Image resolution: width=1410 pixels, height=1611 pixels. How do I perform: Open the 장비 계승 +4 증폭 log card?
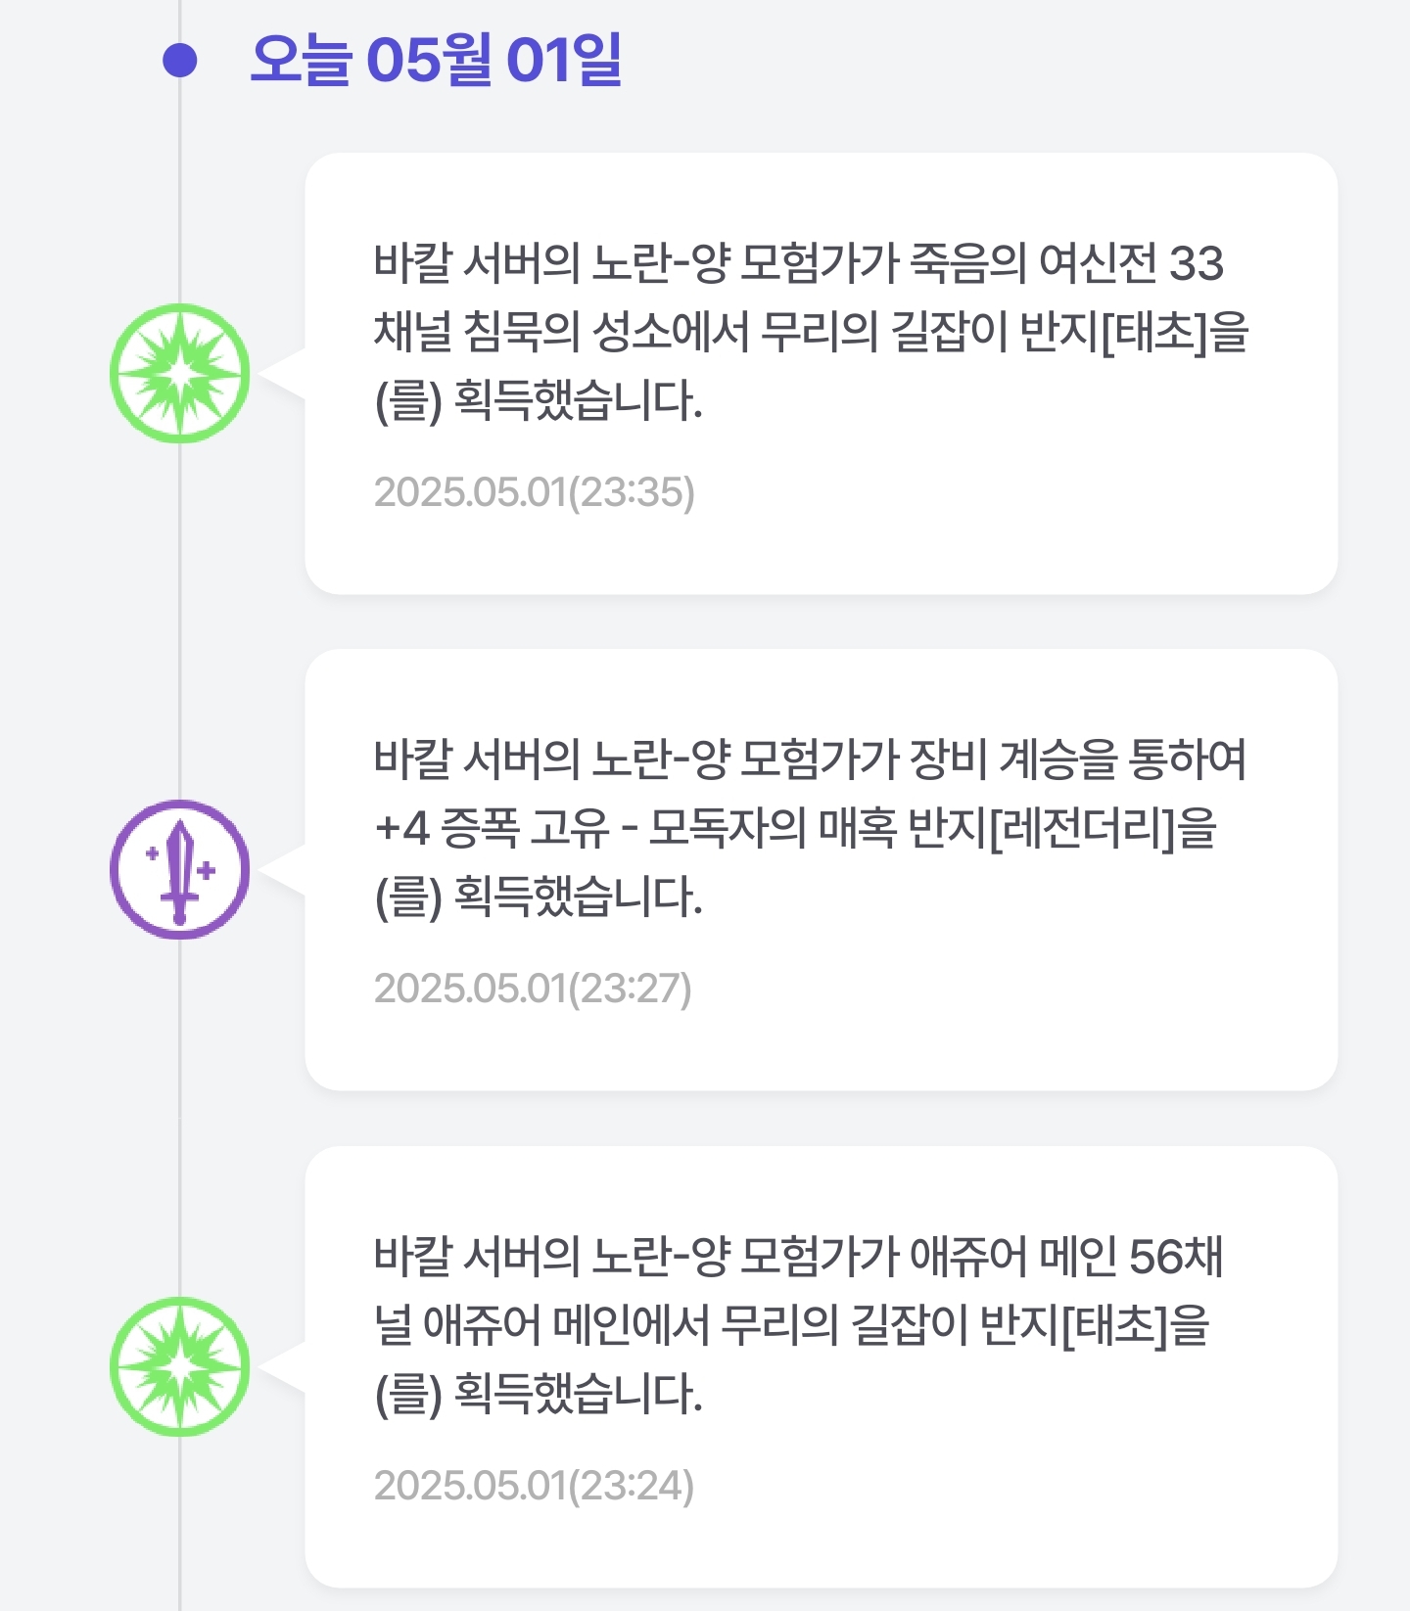[x=822, y=870]
